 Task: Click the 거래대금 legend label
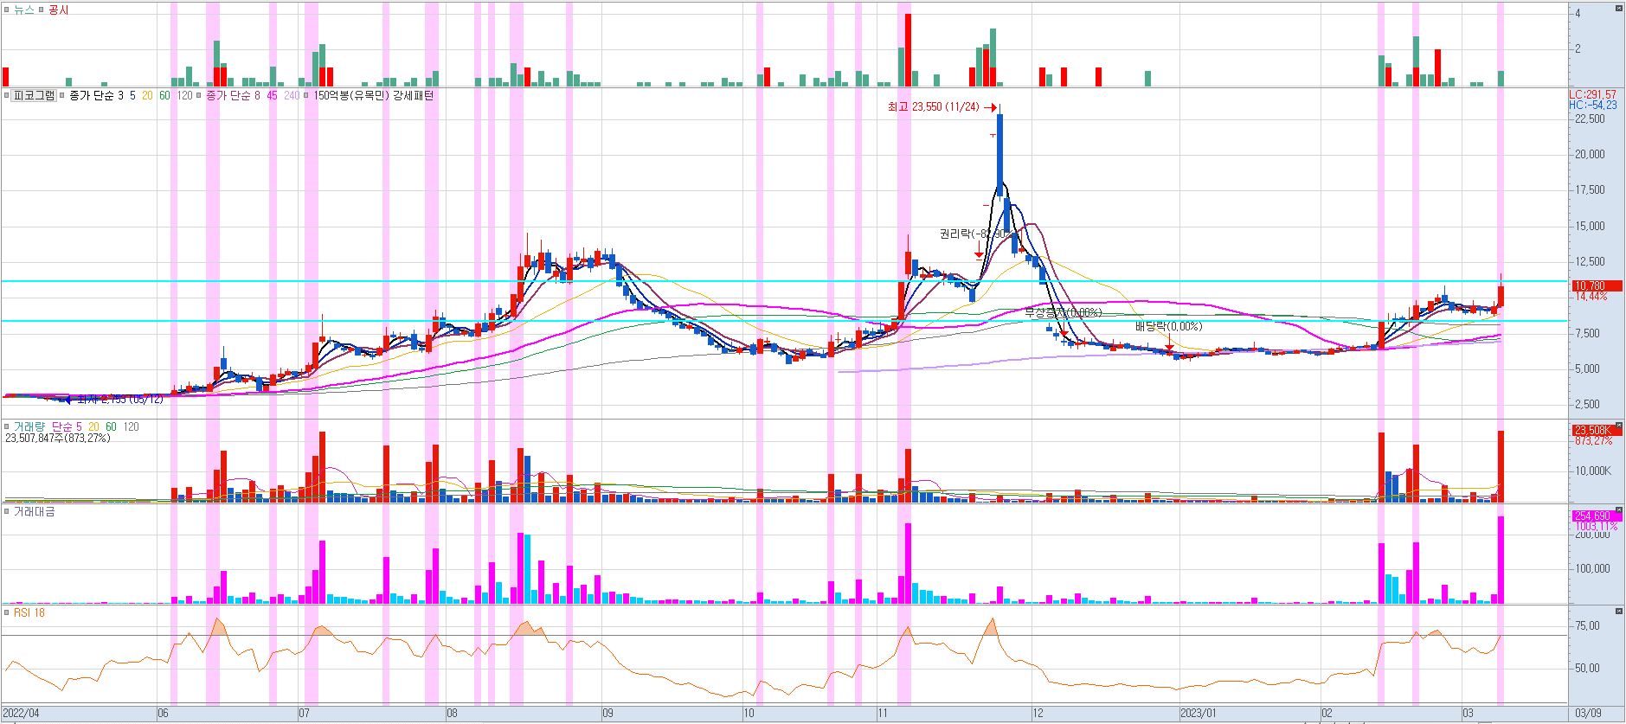tap(35, 512)
